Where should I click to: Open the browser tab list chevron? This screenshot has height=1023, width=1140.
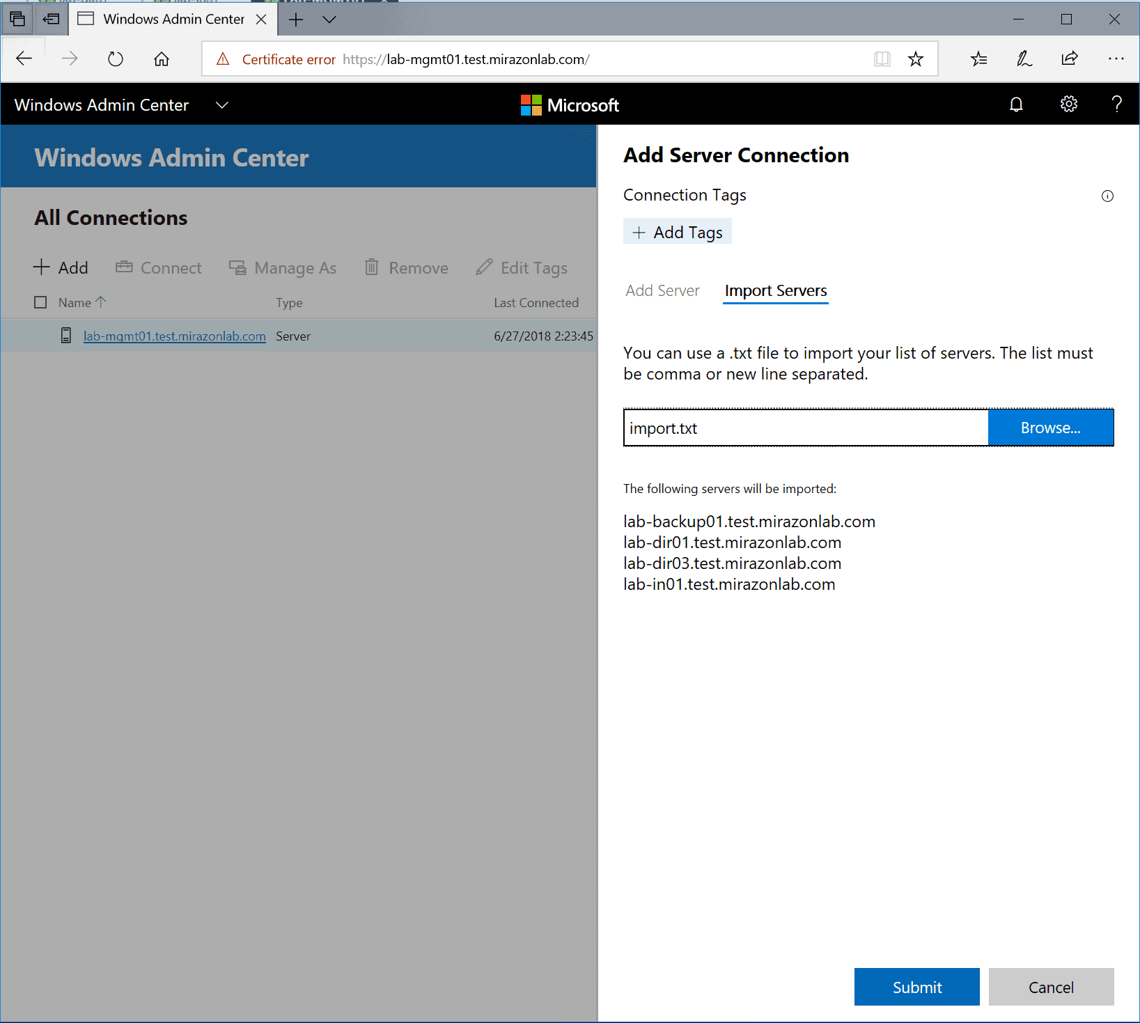(x=329, y=19)
